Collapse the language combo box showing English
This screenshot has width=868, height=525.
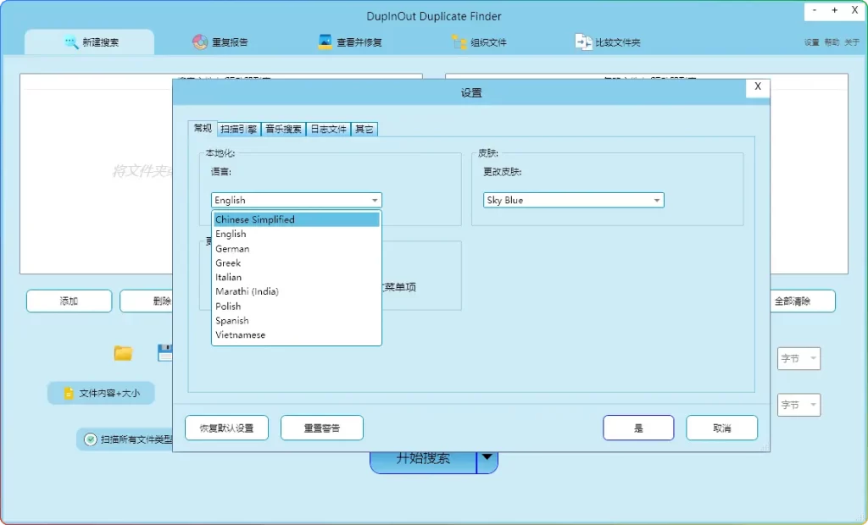296,201
